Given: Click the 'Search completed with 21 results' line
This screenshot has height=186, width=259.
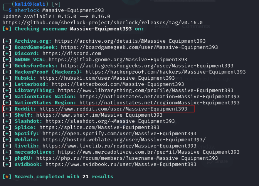Looking at the screenshot, I should [58, 177].
